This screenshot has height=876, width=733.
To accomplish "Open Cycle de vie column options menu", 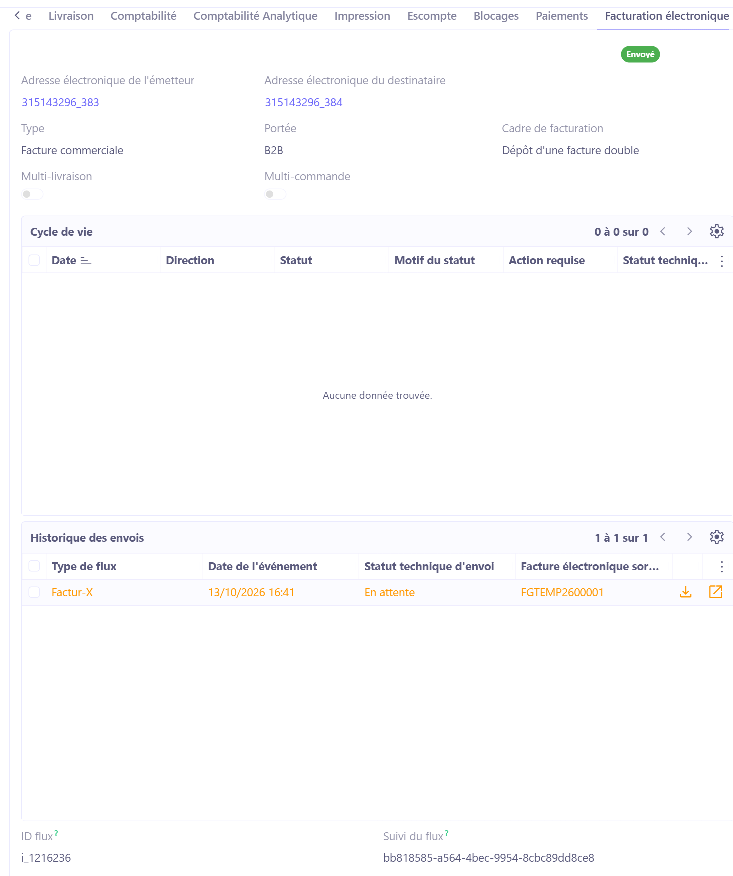I will coord(722,261).
